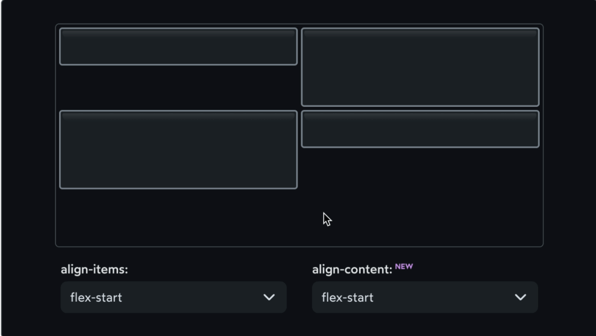Viewport: 596px width, 336px height.
Task: Click blank background between the two dropdowns
Action: [299, 297]
